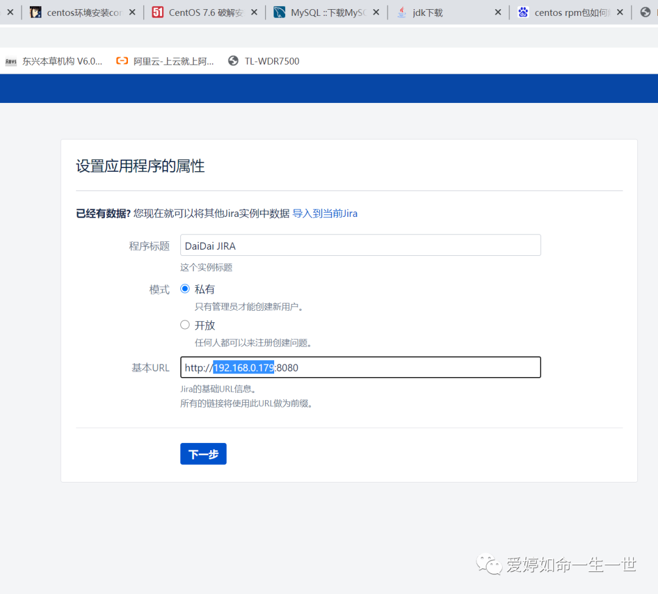The width and height of the screenshot is (658, 594).
Task: Click the 程序标题 label
Action: tap(149, 246)
